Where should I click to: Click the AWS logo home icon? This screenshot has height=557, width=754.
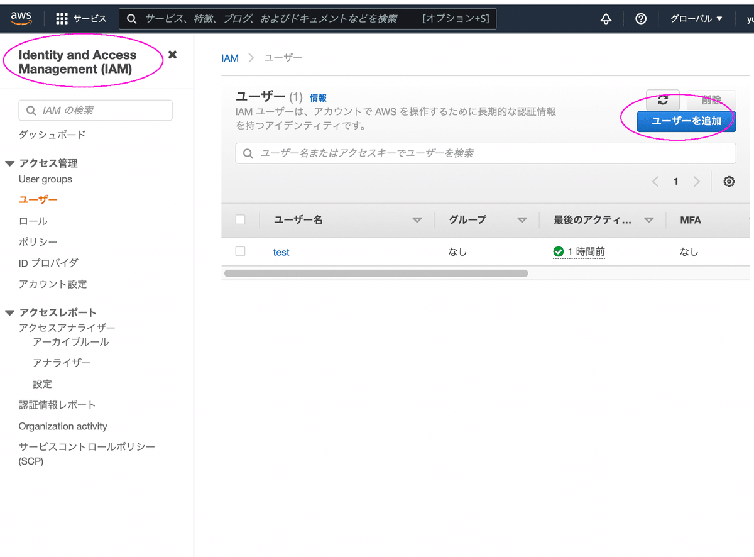21,18
